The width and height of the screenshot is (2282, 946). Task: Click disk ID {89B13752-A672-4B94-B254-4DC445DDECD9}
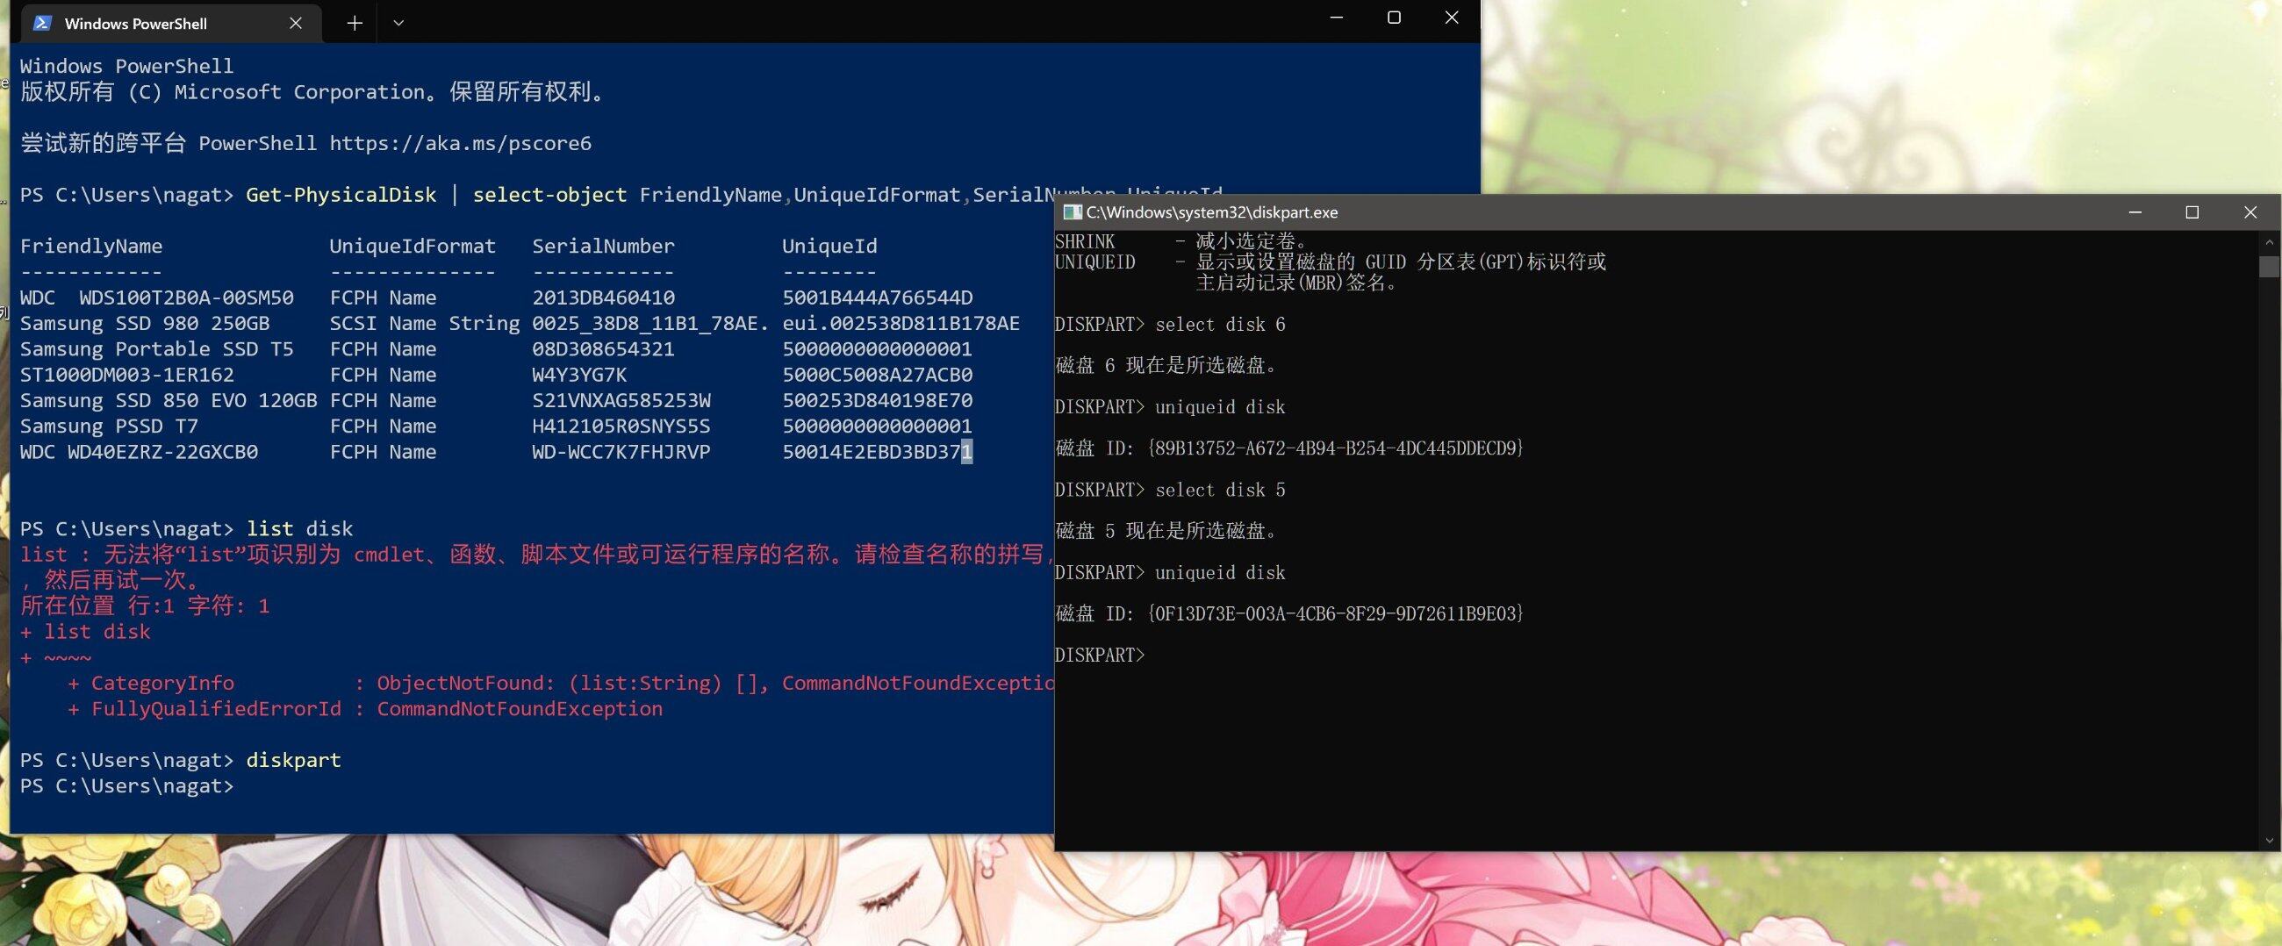tap(1335, 448)
